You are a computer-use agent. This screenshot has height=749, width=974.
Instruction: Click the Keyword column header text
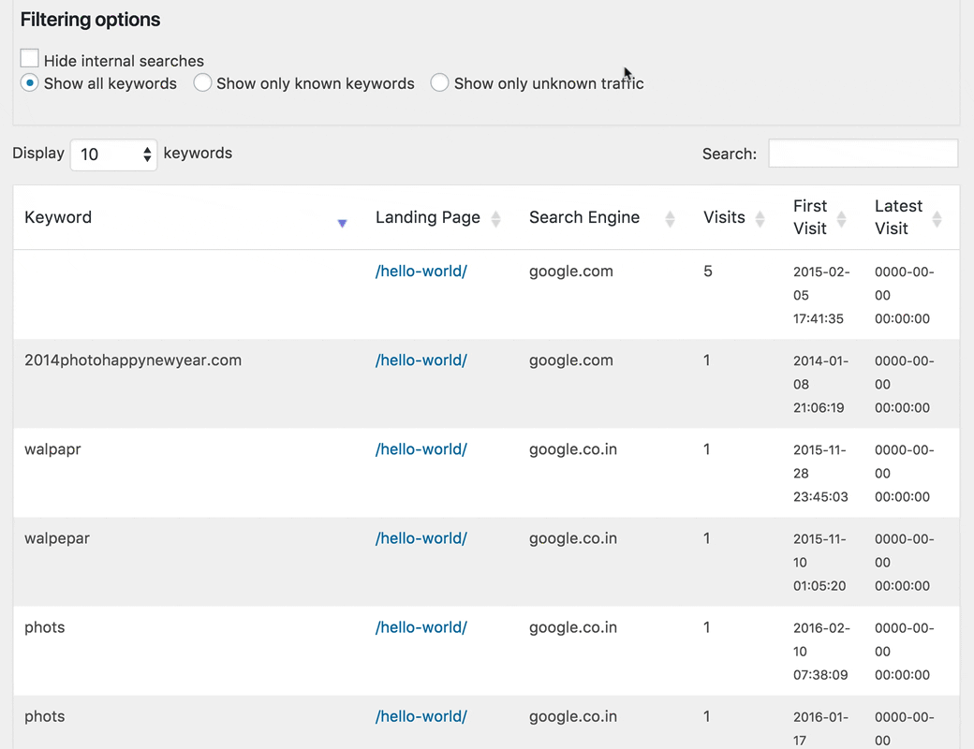click(x=58, y=217)
